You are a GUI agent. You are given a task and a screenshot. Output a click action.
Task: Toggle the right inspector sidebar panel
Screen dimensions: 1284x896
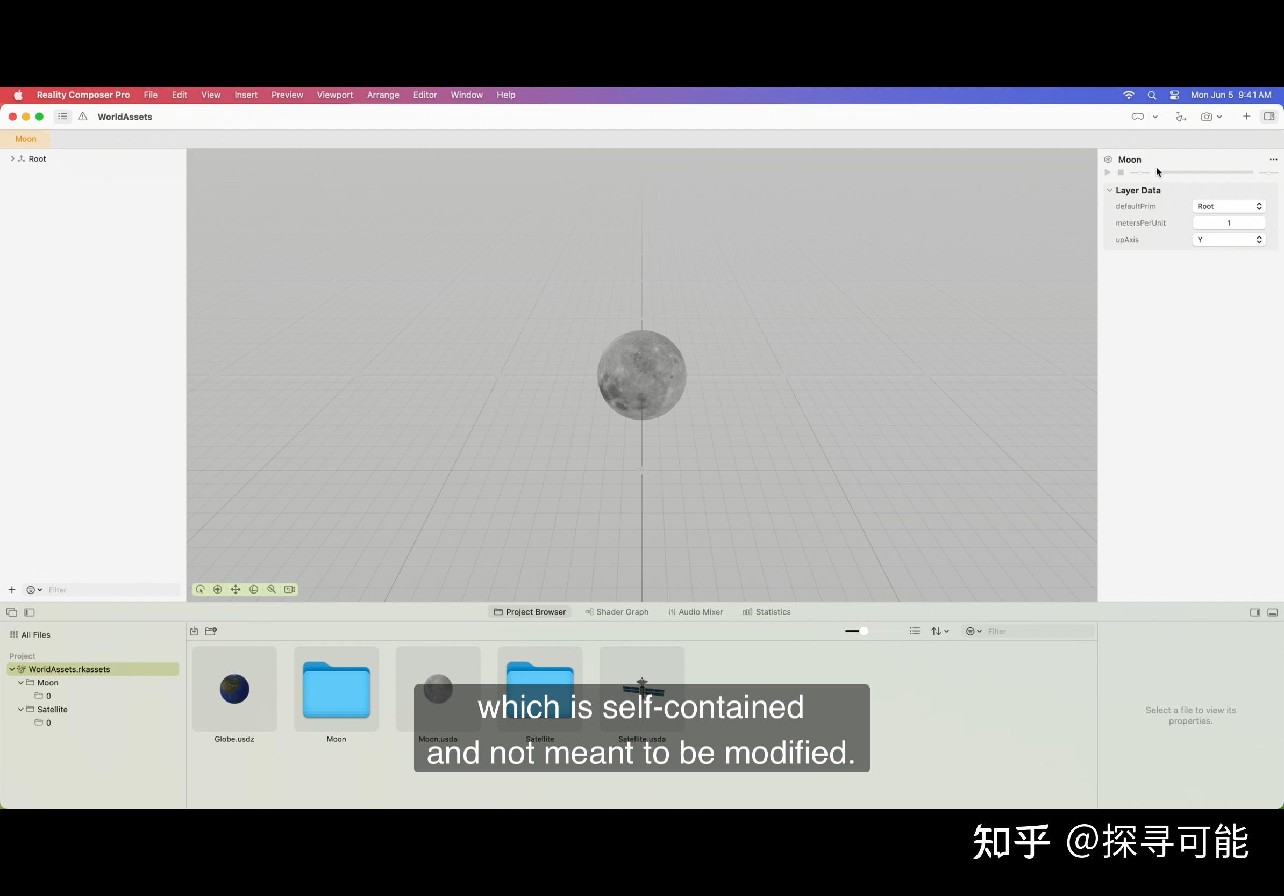click(1269, 117)
